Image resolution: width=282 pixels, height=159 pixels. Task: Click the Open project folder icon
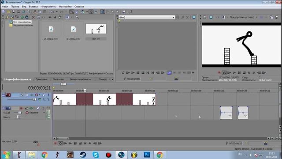pyautogui.click(x=8, y=12)
